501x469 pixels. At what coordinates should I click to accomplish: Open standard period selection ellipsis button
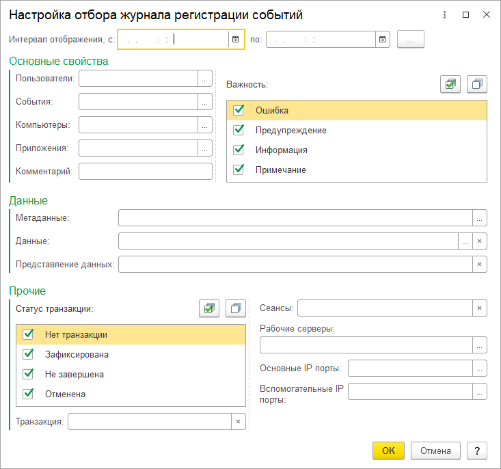pos(411,40)
